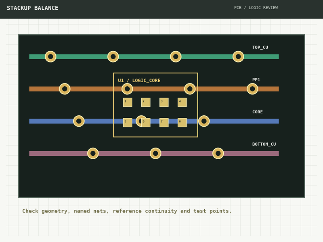Viewport: 323px width, 242px height.
Task: Click the rightmost via on the BOTTOM_CU trace
Action: 218,153
